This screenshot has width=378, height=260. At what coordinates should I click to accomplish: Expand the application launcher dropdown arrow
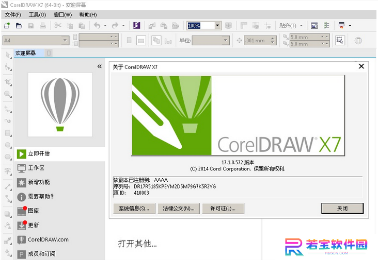[x=350, y=25]
